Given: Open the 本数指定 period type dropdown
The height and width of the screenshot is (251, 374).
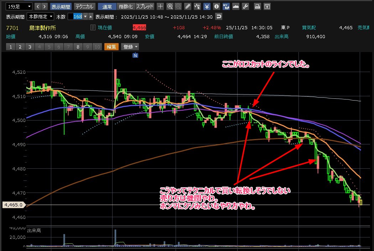Looking at the screenshot, I should click(40, 16).
